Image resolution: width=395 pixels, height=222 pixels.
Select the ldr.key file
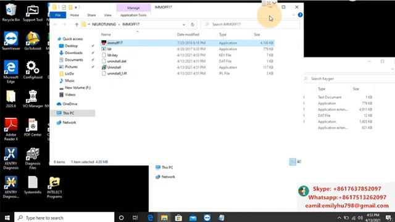pos(188,55)
